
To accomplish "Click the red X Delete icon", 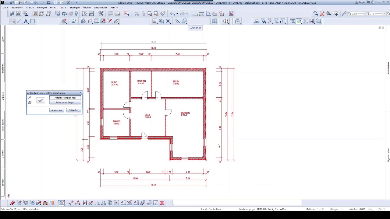I will pos(162,203).
